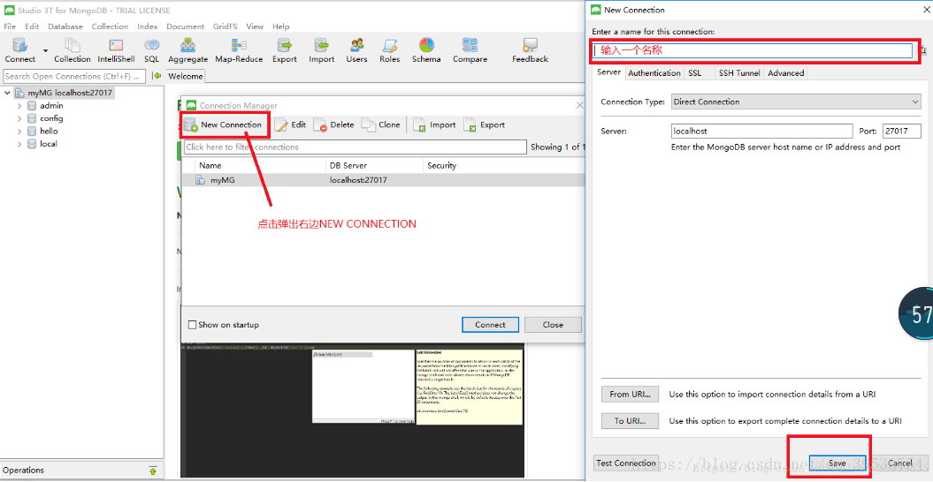Click the Test Connection button
The image size is (933, 482).
point(626,463)
